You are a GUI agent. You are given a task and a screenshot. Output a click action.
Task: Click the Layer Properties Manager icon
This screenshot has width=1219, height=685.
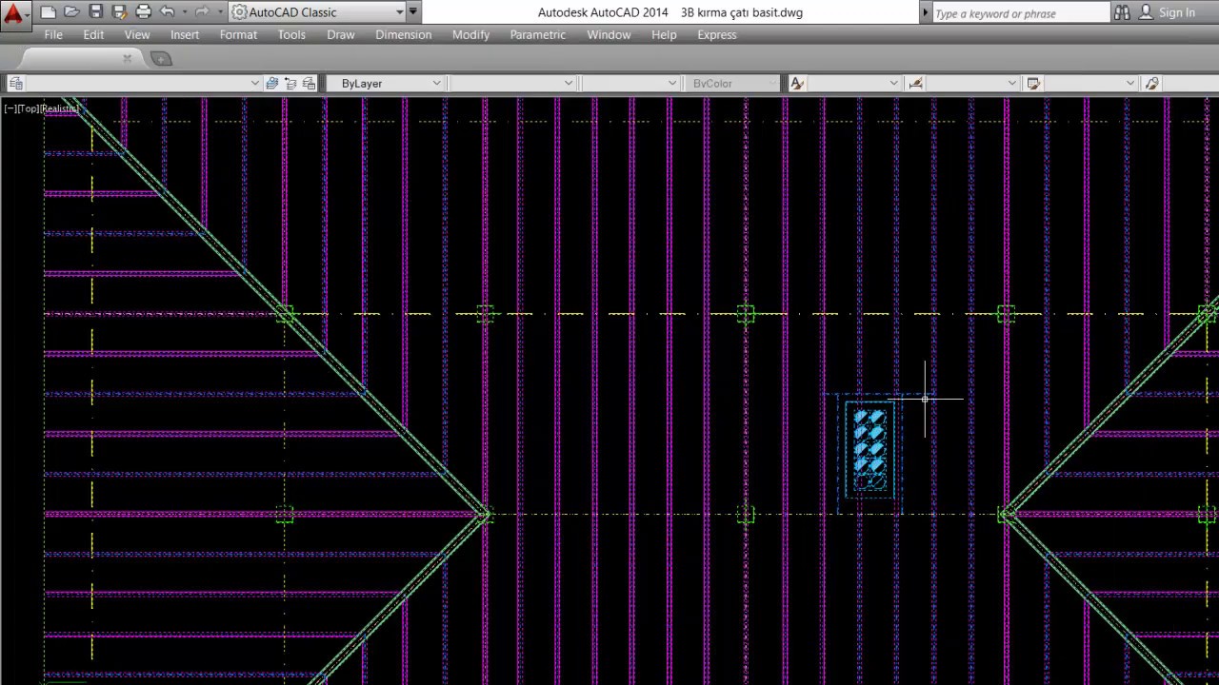14,84
